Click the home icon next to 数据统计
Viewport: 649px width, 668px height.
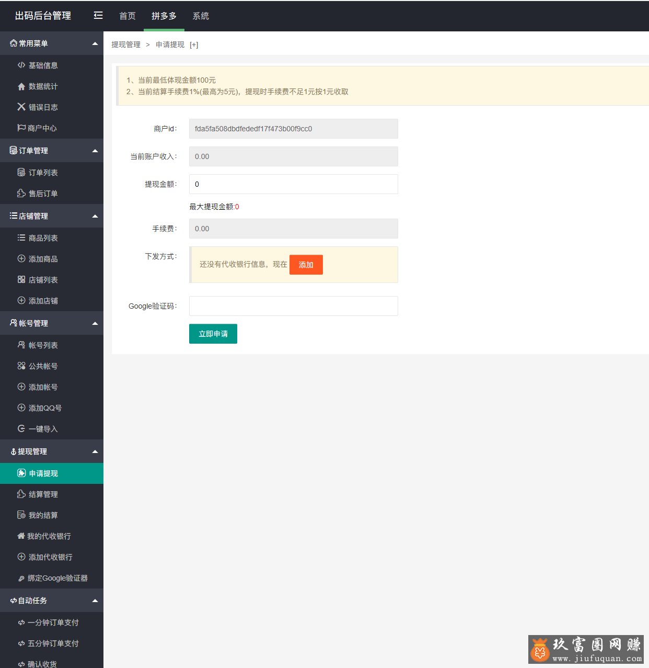(x=21, y=86)
